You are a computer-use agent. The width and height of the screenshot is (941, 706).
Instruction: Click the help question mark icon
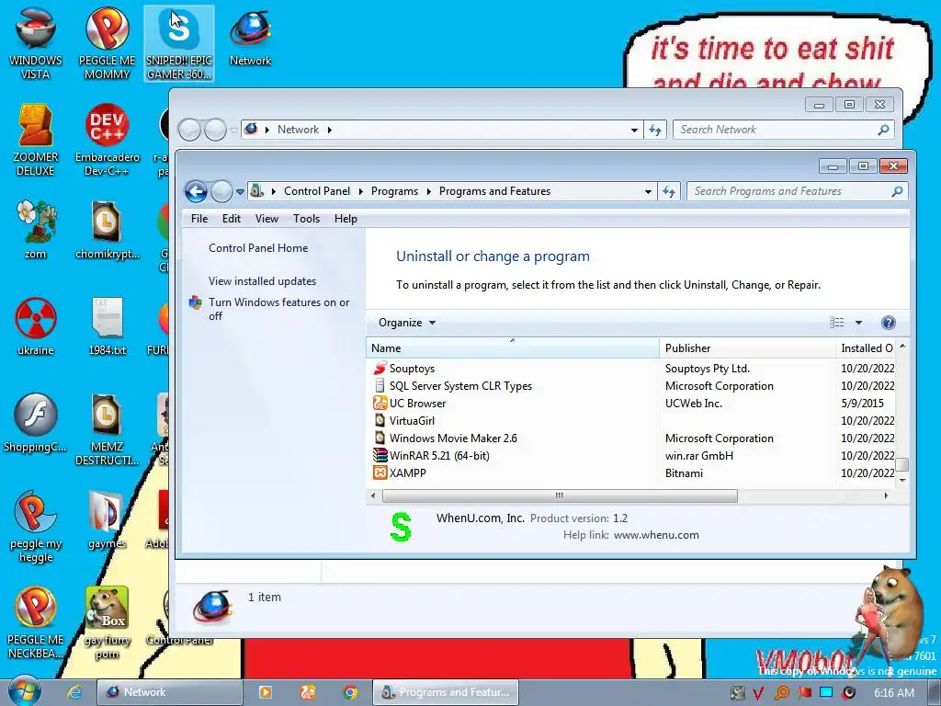889,323
